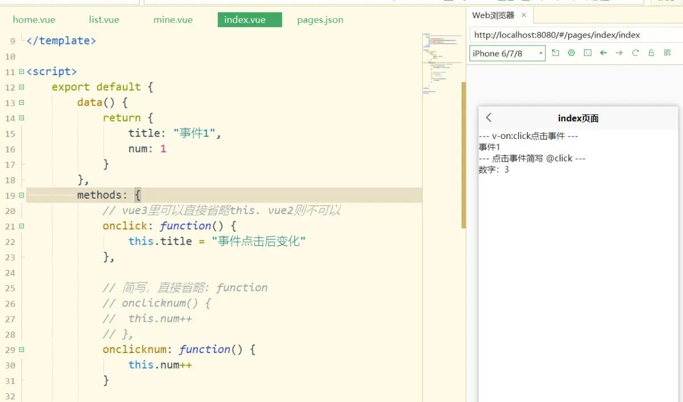Switch to the home.vue tab
This screenshot has width=683, height=402.
(34, 19)
